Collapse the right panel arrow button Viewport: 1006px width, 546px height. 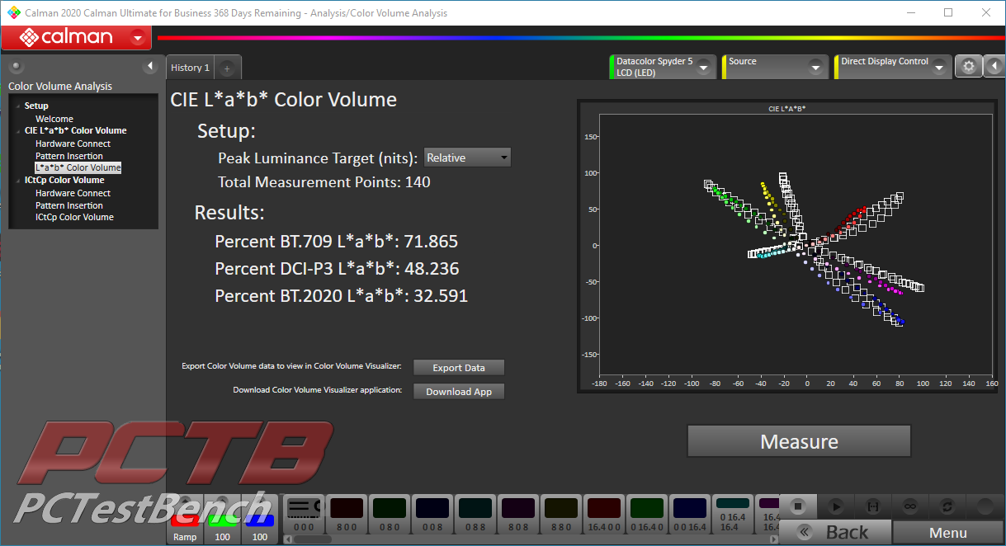[x=994, y=67]
